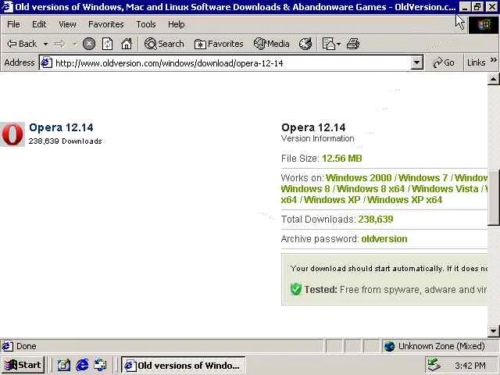
Task: Click the Forward arrow button
Action: click(59, 44)
